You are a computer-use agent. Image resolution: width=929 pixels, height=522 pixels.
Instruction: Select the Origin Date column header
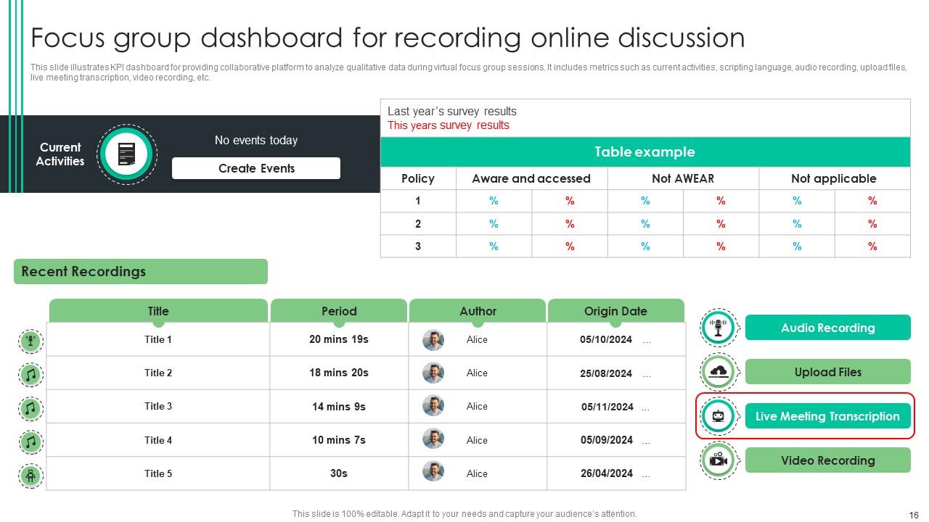point(615,311)
